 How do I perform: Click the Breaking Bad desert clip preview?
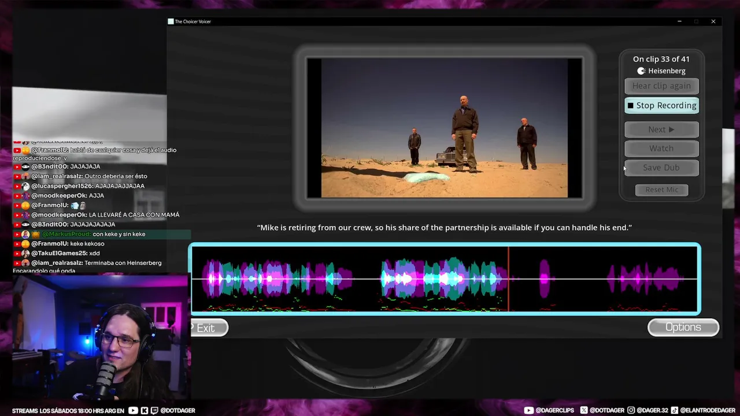pyautogui.click(x=445, y=128)
